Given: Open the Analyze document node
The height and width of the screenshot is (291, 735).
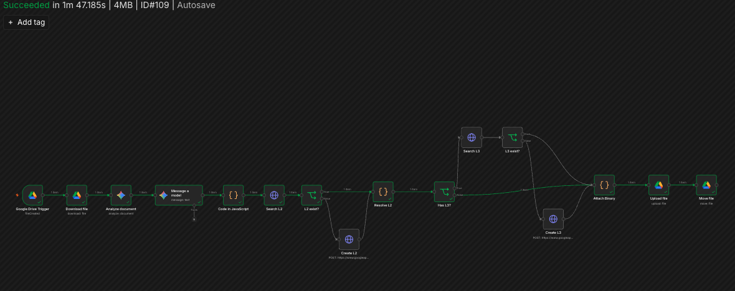Looking at the screenshot, I should (x=121, y=195).
